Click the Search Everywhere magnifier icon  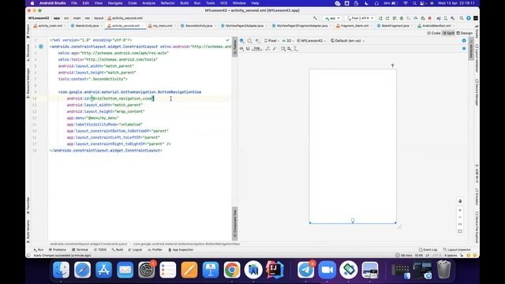[461, 18]
